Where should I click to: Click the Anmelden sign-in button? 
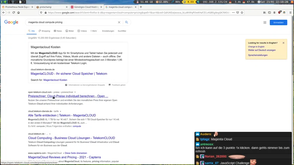pyautogui.click(x=278, y=23)
